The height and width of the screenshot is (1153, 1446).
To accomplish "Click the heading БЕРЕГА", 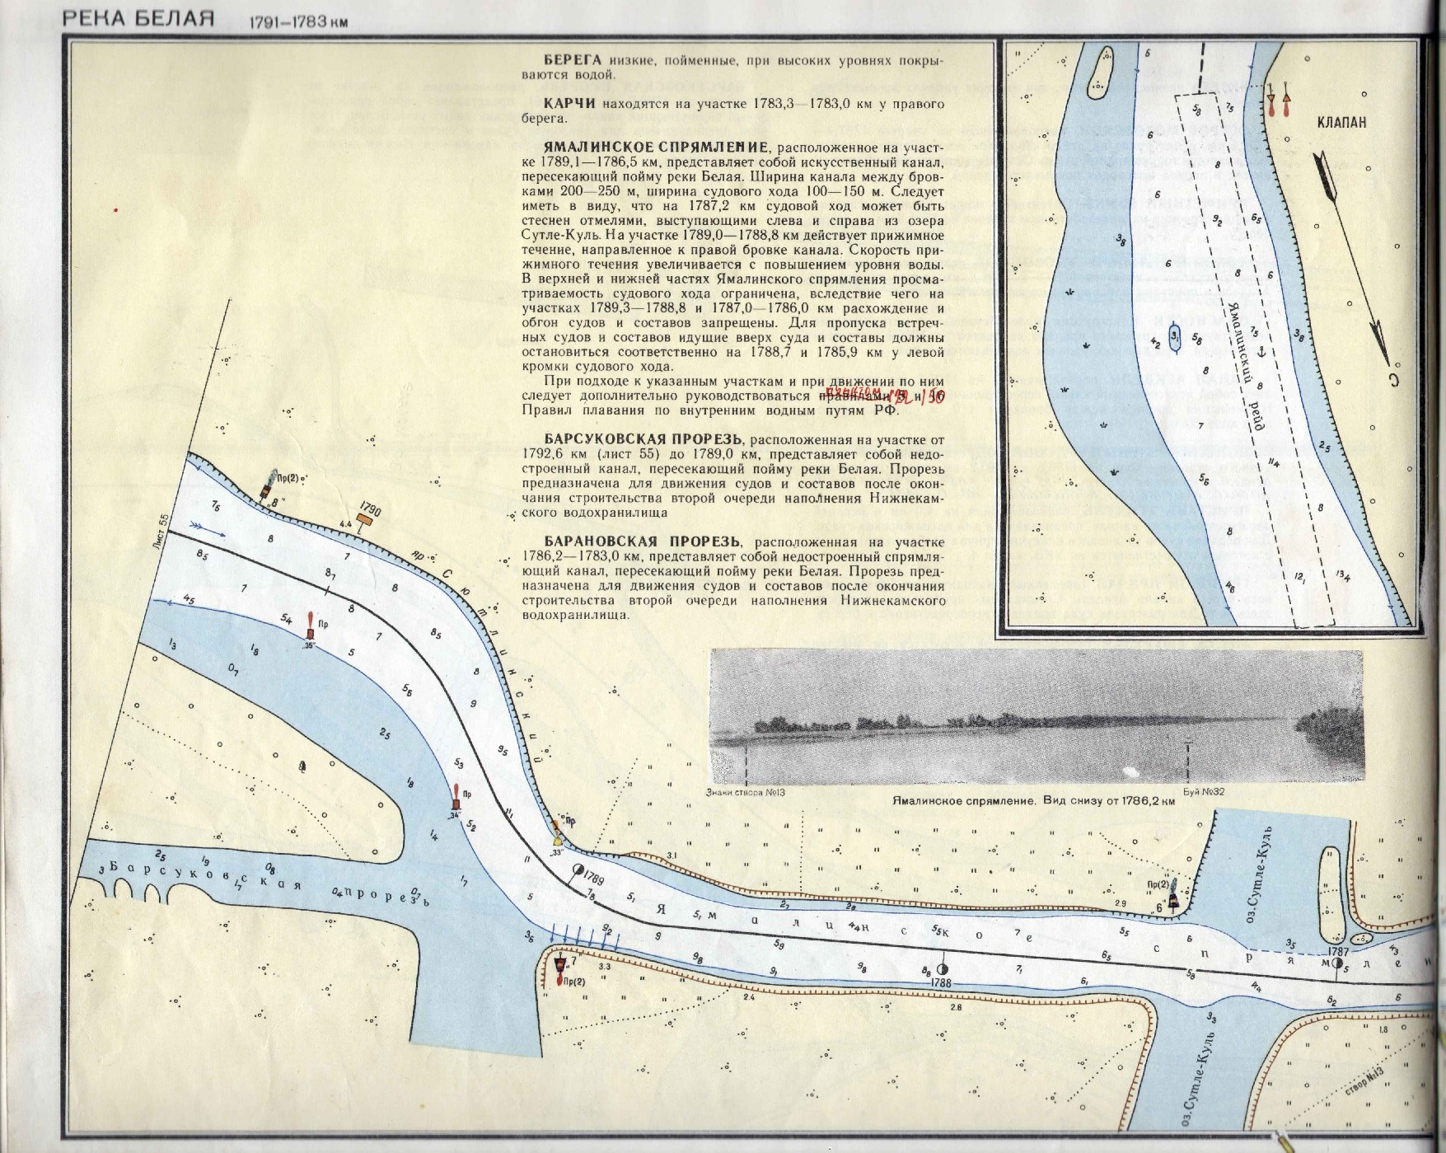I will click(x=573, y=60).
